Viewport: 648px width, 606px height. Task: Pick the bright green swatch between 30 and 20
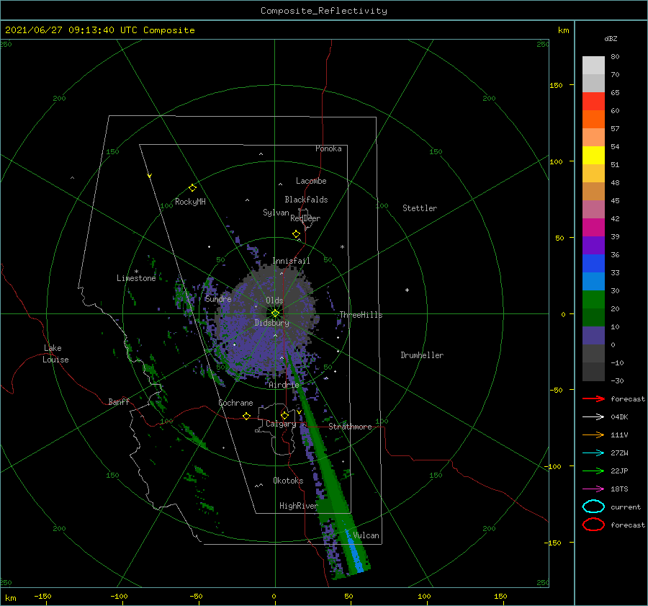pyautogui.click(x=593, y=299)
